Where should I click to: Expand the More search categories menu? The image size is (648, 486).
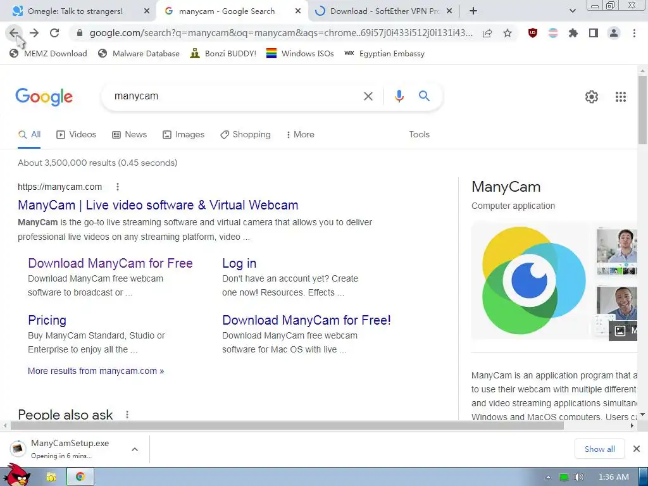tap(301, 135)
